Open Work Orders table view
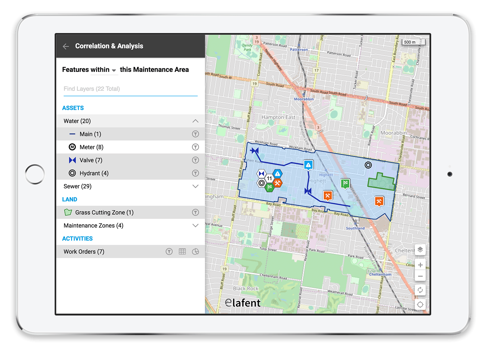 click(182, 251)
